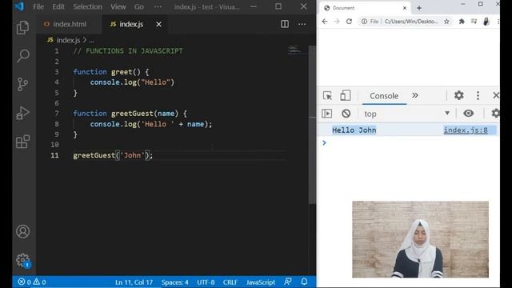
Task: Open the Go menu
Action: click(x=138, y=6)
